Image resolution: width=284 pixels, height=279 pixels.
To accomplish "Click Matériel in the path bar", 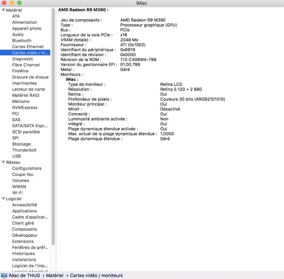I will [x=55, y=276].
